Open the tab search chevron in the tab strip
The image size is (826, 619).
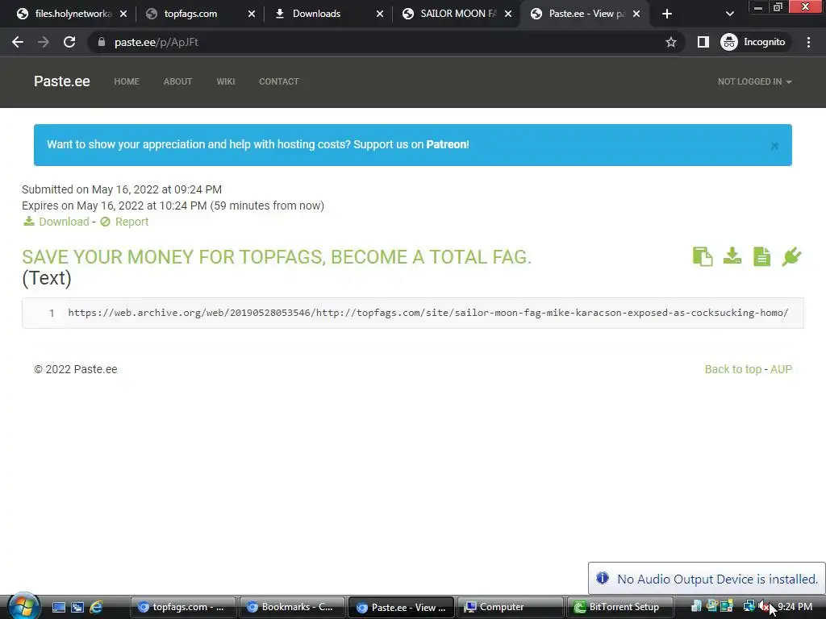coord(729,14)
